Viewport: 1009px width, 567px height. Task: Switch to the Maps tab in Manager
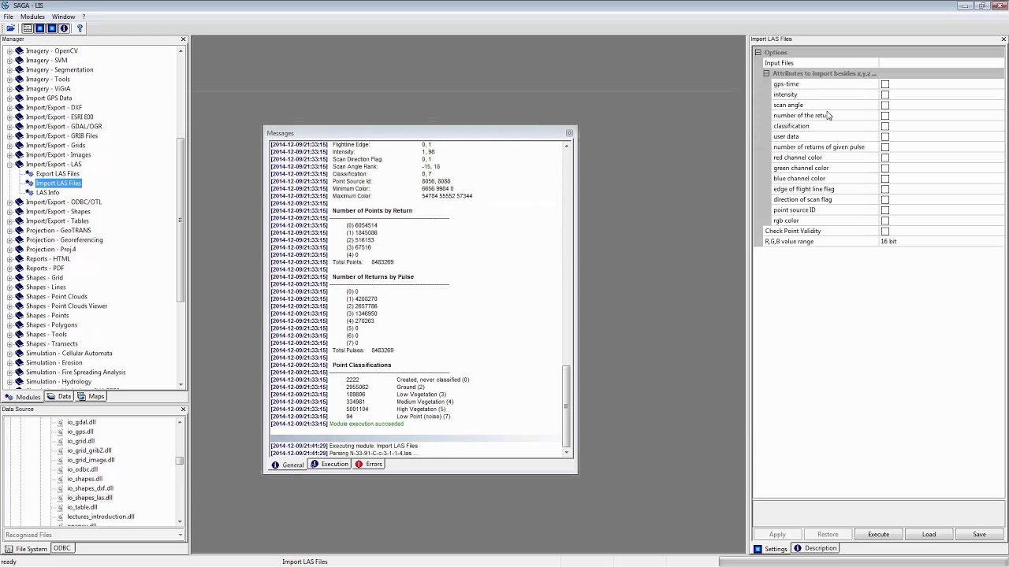(x=91, y=397)
